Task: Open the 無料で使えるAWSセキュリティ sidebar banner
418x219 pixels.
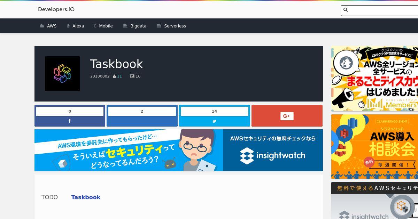Action: [374, 201]
